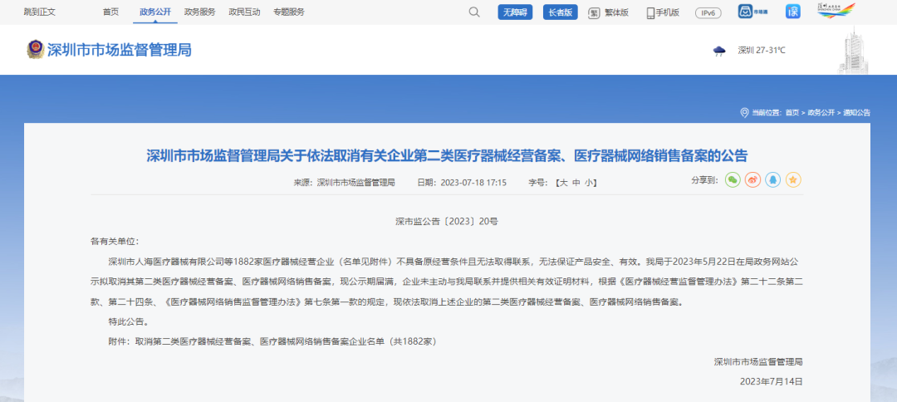
Task: Open the 政务服务 menu tab
Action: click(x=199, y=12)
